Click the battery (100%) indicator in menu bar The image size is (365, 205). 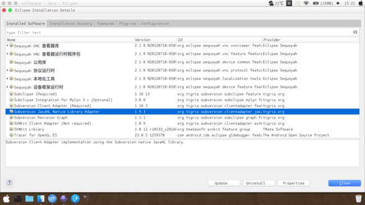(x=323, y=3)
